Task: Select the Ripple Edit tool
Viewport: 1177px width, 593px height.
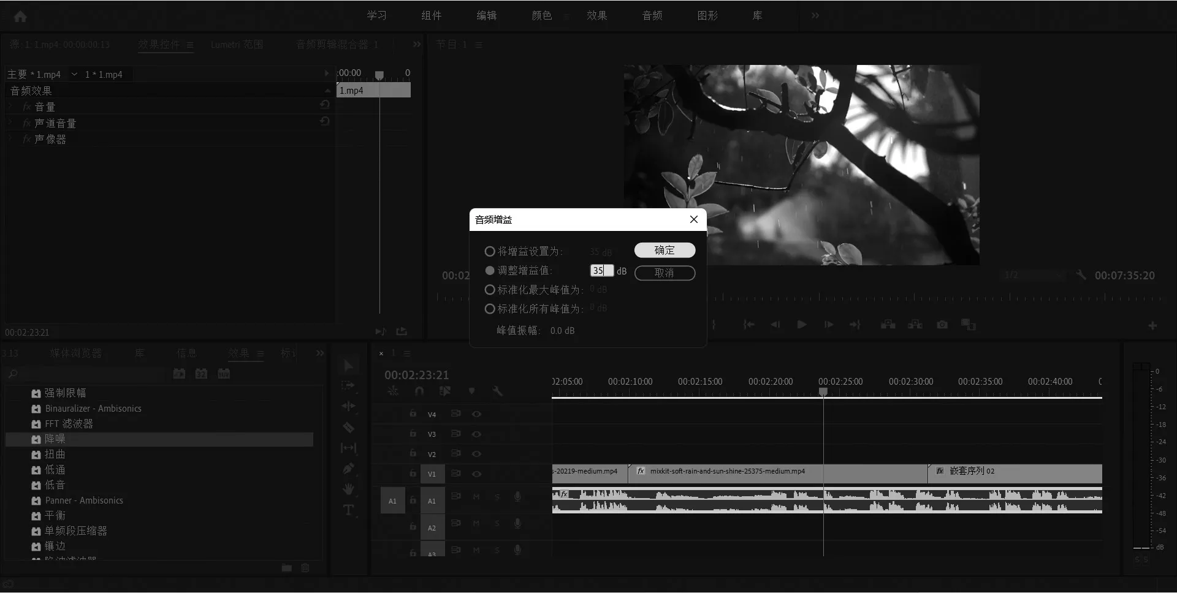Action: (348, 406)
